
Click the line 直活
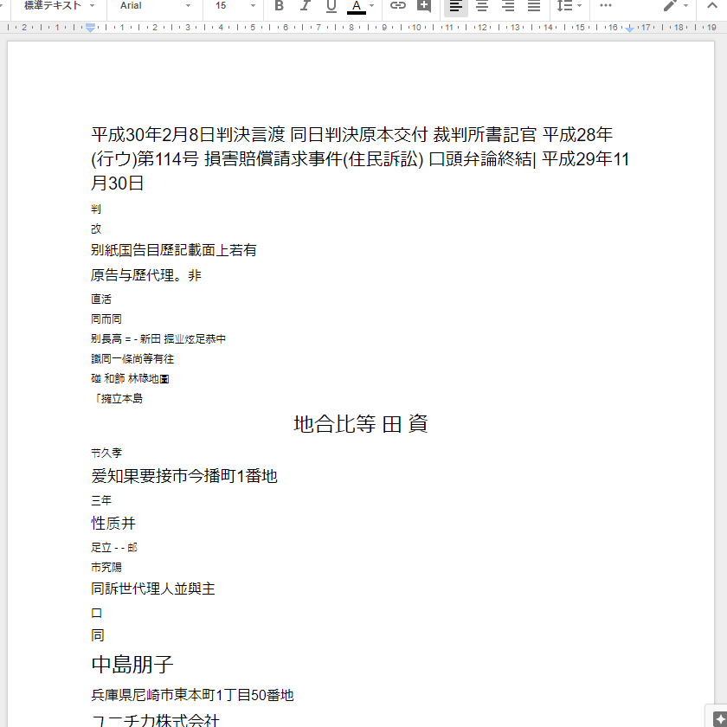101,299
